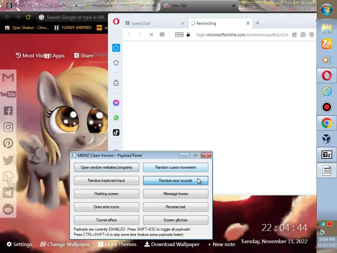This screenshot has height=253, width=337.
Task: Switch to Opera Speed Dial tab
Action: point(155,23)
